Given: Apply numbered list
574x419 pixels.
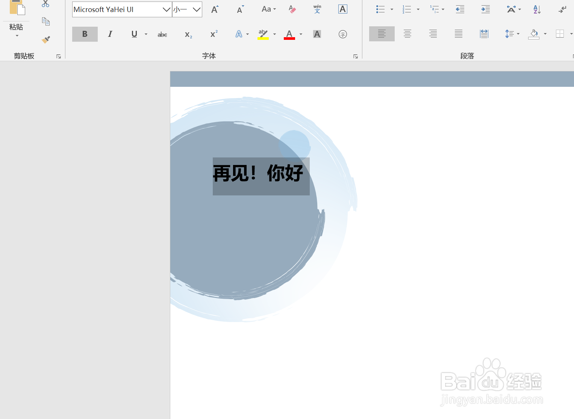Looking at the screenshot, I should click(x=406, y=9).
